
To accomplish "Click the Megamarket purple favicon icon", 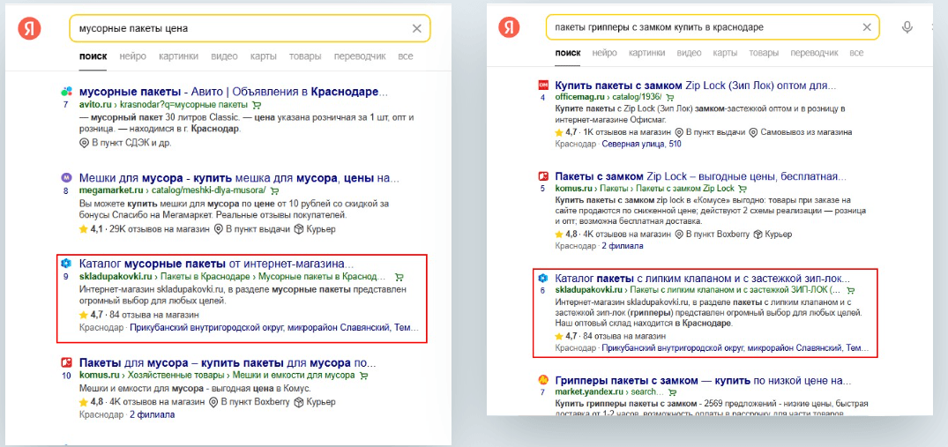I will 66,176.
